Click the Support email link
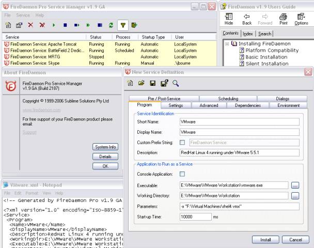The width and height of the screenshot is (314, 248). pos(29,132)
